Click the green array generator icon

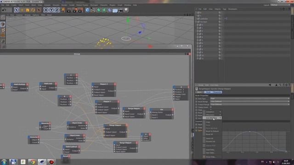pos(104,10)
